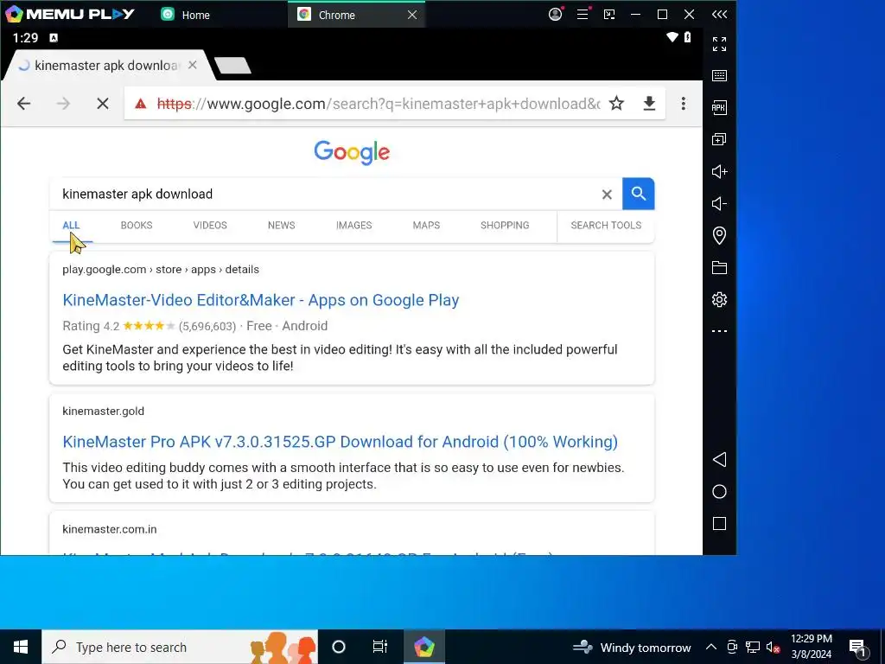885x664 pixels.
Task: Show more sidebar tools via three dots
Action: 719,331
